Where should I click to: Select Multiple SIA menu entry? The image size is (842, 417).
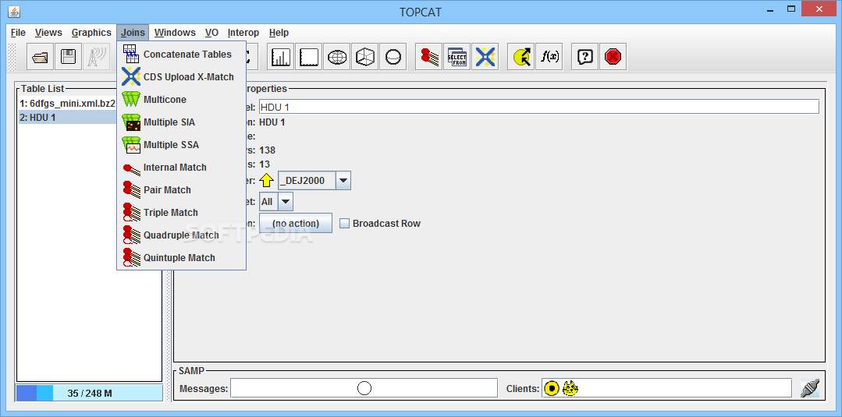pyautogui.click(x=182, y=122)
